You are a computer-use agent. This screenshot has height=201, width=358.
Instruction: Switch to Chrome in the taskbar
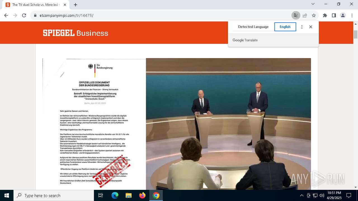[156, 195]
